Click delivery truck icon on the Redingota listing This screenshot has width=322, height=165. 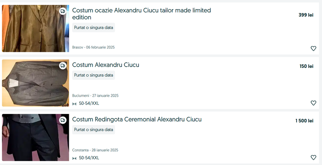(63, 120)
